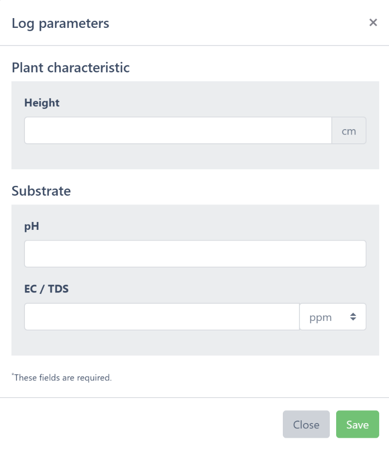This screenshot has width=389, height=449.
Task: Click the Log parameters dialog title
Action: [x=60, y=23]
